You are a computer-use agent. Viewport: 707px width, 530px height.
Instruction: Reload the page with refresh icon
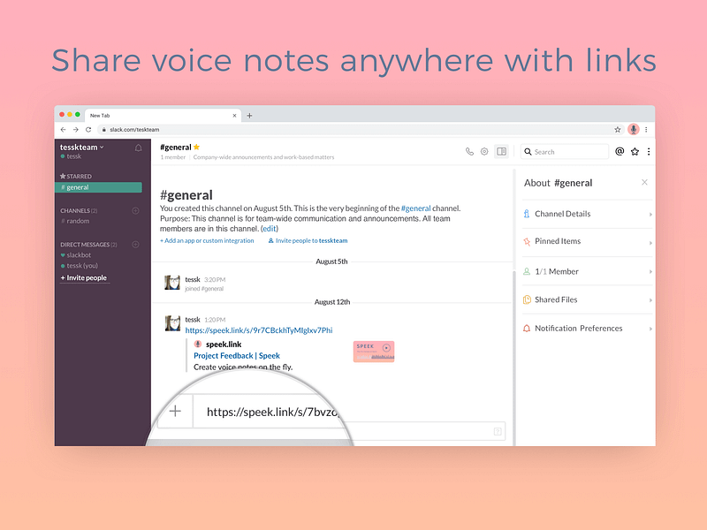[x=88, y=130]
